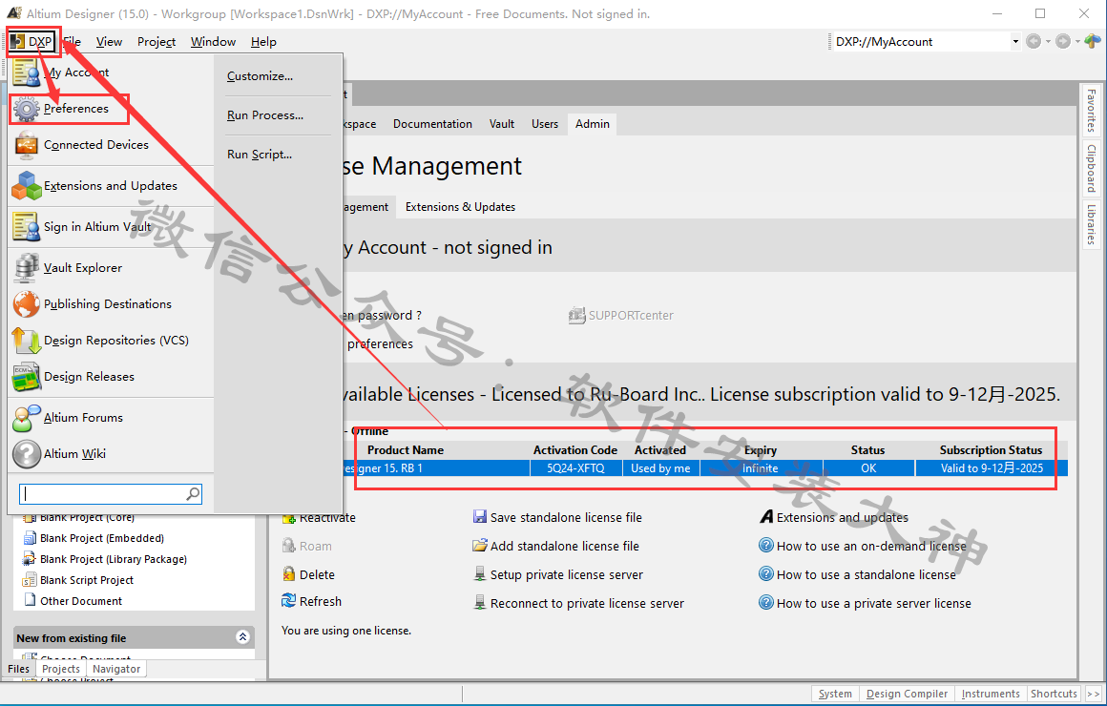
Task: Click the Design Releases icon
Action: click(26, 377)
